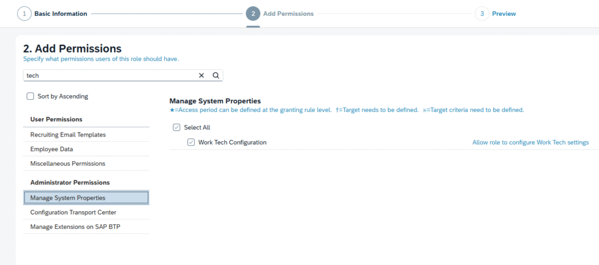The width and height of the screenshot is (599, 265).
Task: Click the magnifier search icon
Action: (x=216, y=75)
